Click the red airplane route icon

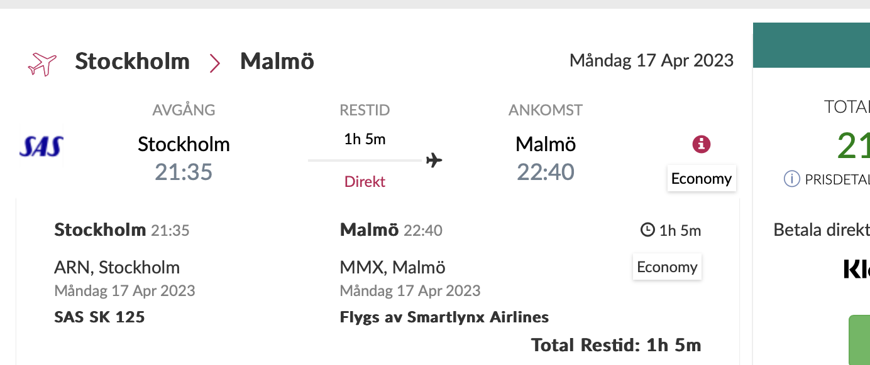coord(41,63)
